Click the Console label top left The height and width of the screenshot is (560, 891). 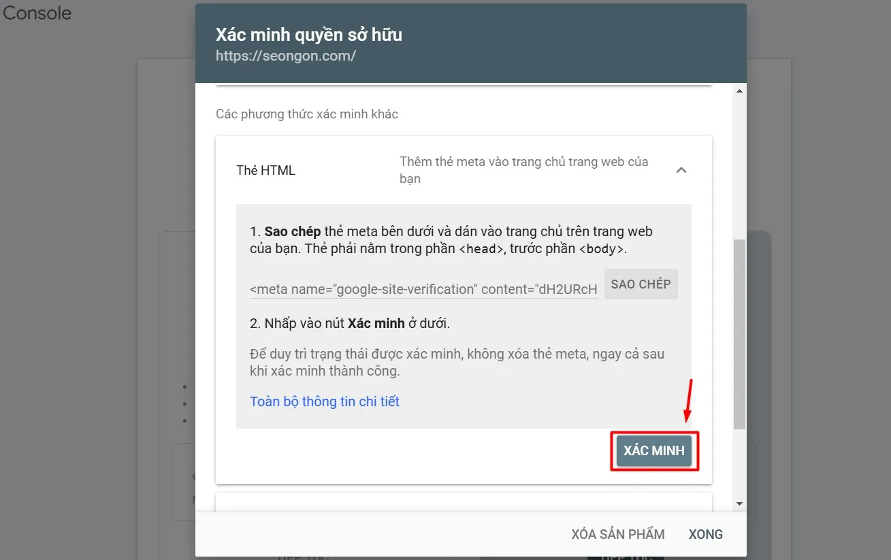coord(37,12)
